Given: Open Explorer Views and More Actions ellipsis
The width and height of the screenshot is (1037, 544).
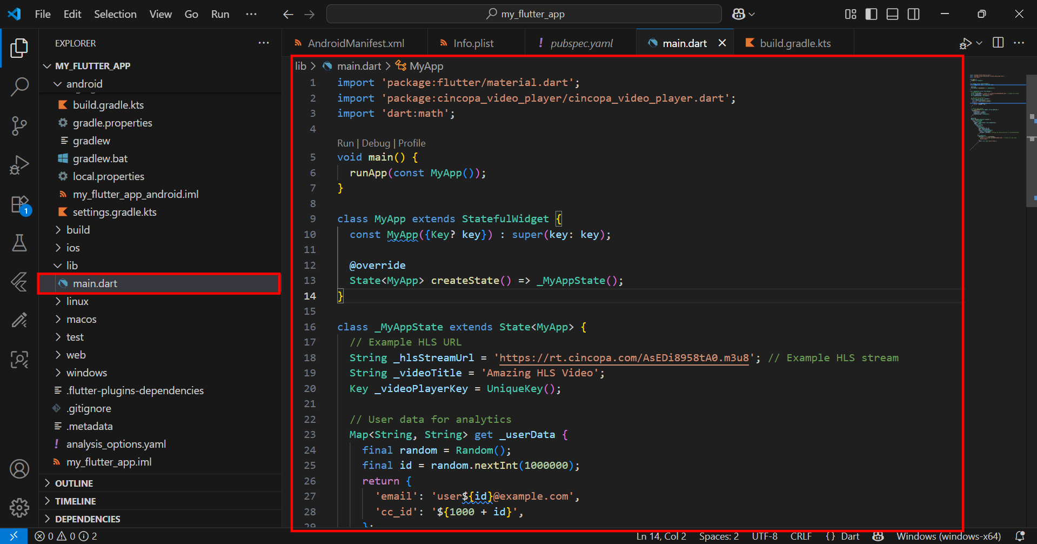Looking at the screenshot, I should [264, 43].
